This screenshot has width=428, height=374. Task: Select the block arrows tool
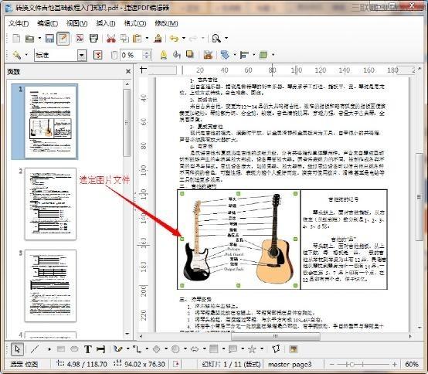point(195,349)
